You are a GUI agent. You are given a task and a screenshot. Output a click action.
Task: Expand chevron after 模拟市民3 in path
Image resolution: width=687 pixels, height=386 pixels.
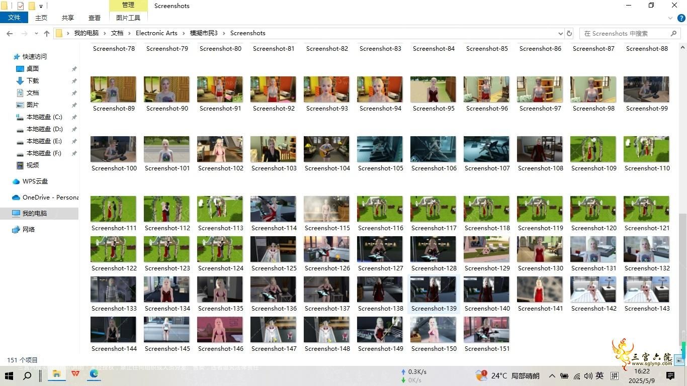(224, 33)
